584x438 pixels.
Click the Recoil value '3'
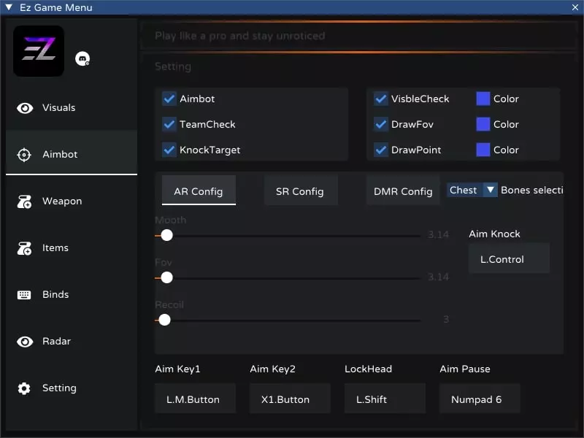(x=446, y=320)
